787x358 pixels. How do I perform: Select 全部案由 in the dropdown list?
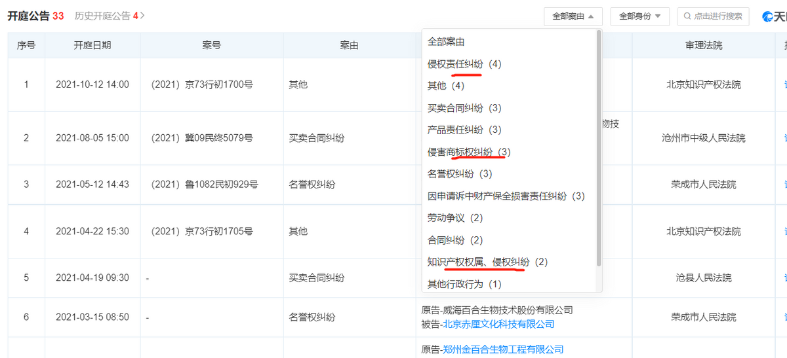[x=446, y=41]
